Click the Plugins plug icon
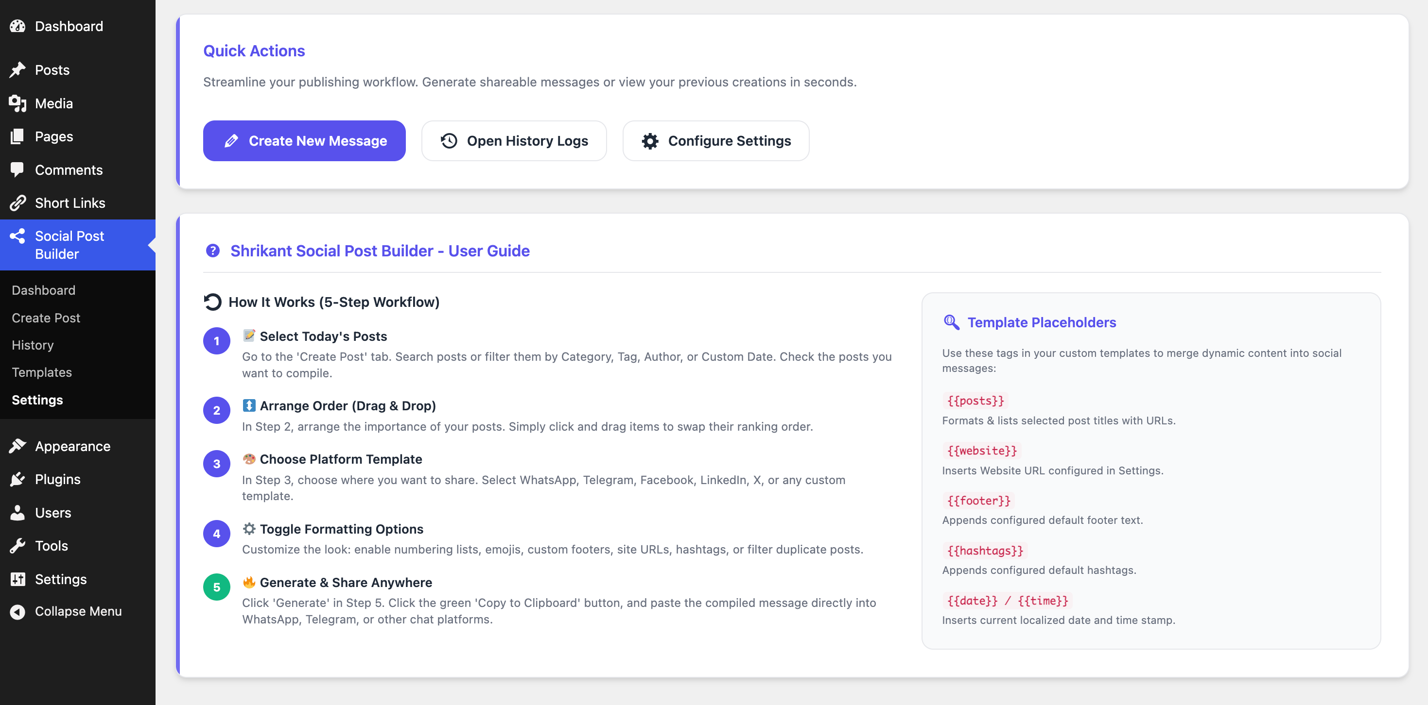The image size is (1428, 705). (x=17, y=479)
